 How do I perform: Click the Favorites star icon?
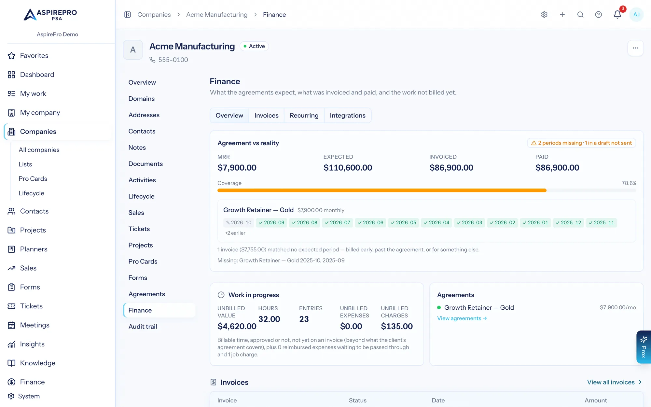click(11, 56)
